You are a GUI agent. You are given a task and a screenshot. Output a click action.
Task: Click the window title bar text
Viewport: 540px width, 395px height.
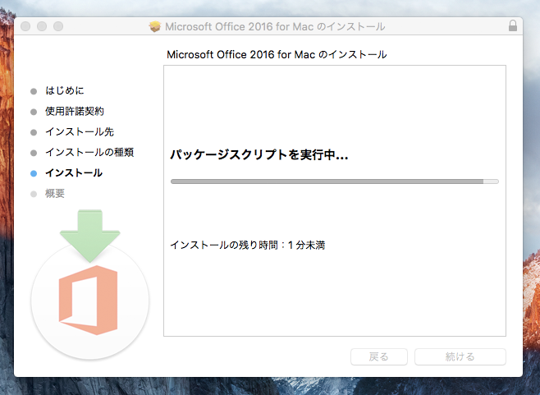(275, 26)
